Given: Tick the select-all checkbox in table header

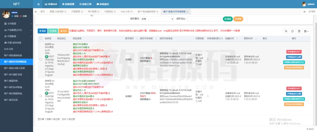Looking at the screenshot, I should [41, 38].
